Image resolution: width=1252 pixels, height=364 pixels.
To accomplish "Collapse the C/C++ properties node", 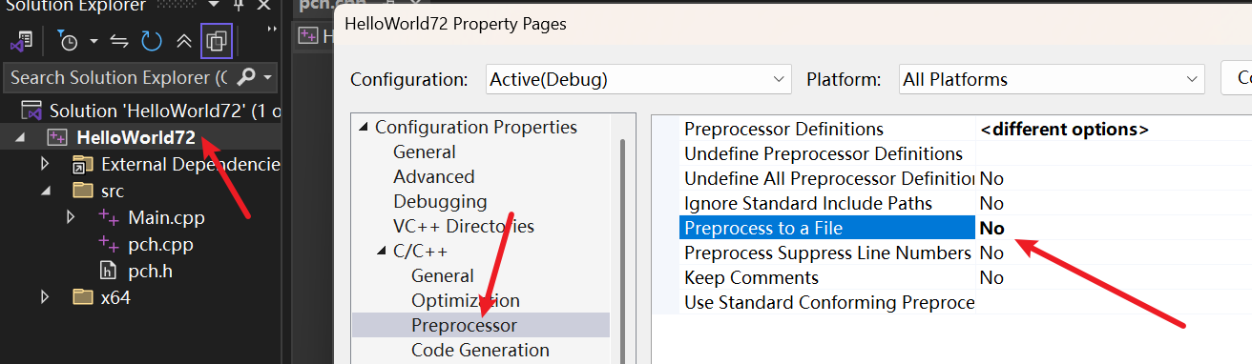I will [382, 252].
